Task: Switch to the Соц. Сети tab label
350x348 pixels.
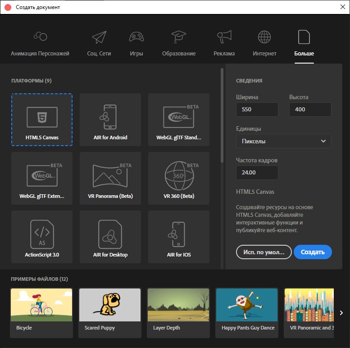Action: [99, 54]
